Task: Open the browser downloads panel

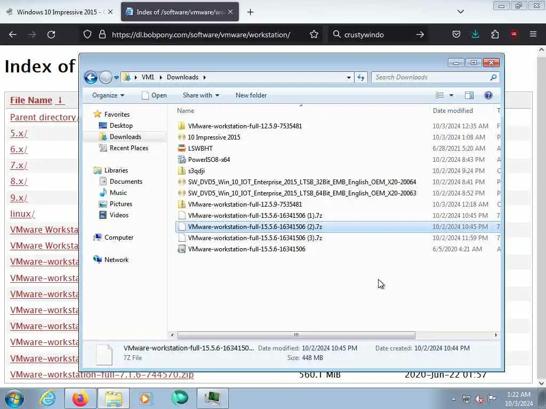Action: 475,35
